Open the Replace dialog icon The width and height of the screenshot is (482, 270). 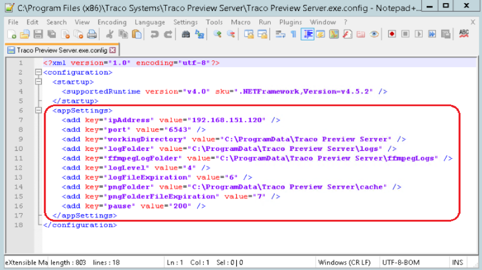click(199, 34)
